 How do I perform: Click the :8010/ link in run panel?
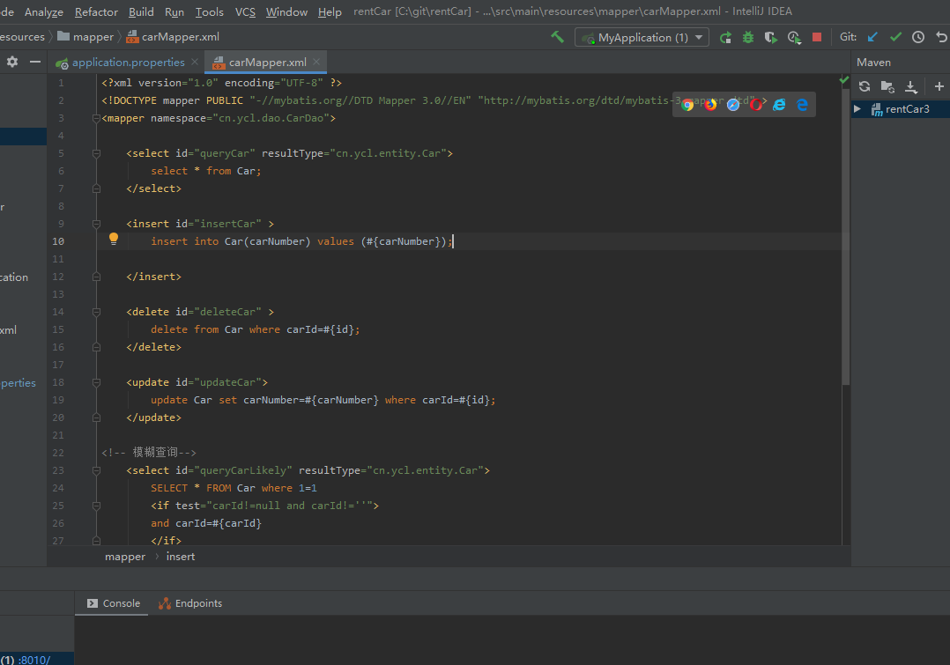point(34,660)
